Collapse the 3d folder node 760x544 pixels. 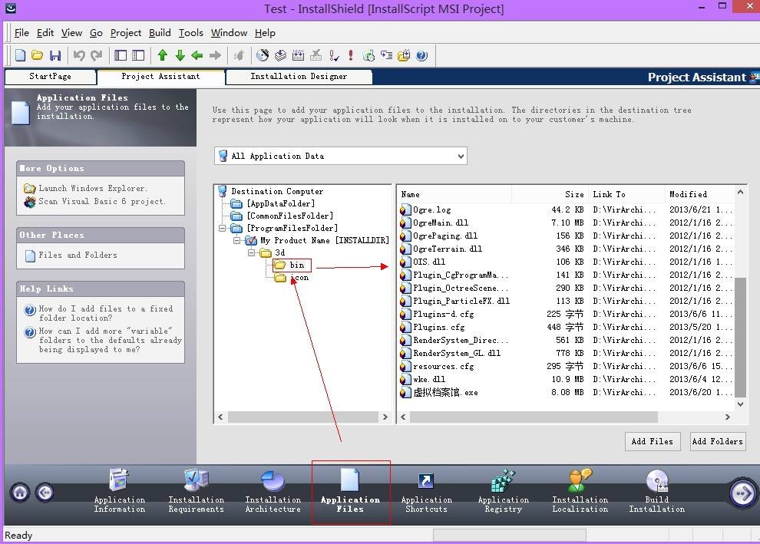point(251,252)
